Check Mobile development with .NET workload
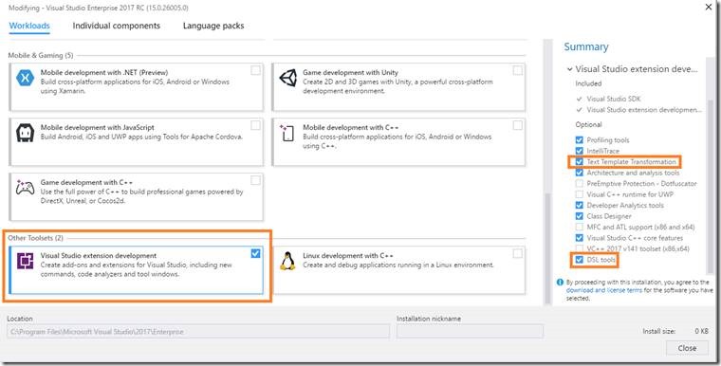The height and width of the screenshot is (366, 721). (255, 70)
